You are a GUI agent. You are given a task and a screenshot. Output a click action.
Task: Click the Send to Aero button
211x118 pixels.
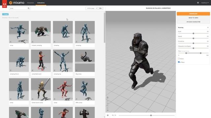point(193,18)
